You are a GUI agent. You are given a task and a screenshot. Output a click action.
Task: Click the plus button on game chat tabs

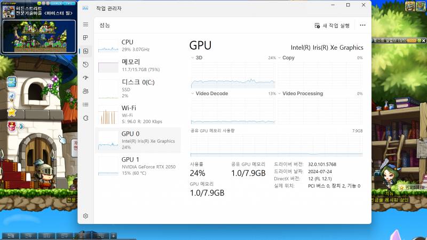click(114, 236)
